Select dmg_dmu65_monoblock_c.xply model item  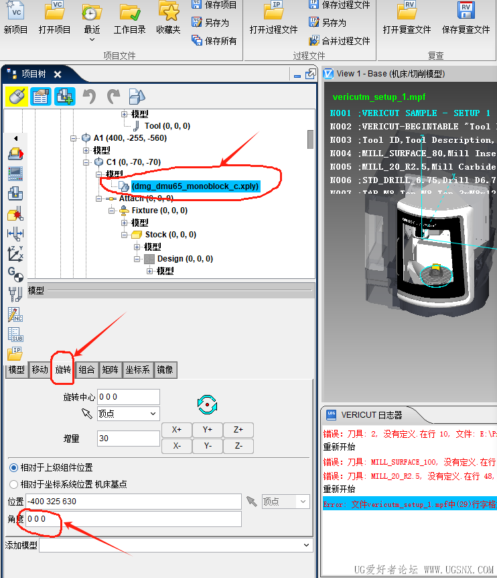pyautogui.click(x=196, y=186)
